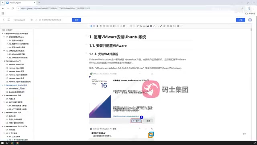Insert a horizontal rule line from toolbar
Viewport: 257px width, 145px height.
point(128,26)
